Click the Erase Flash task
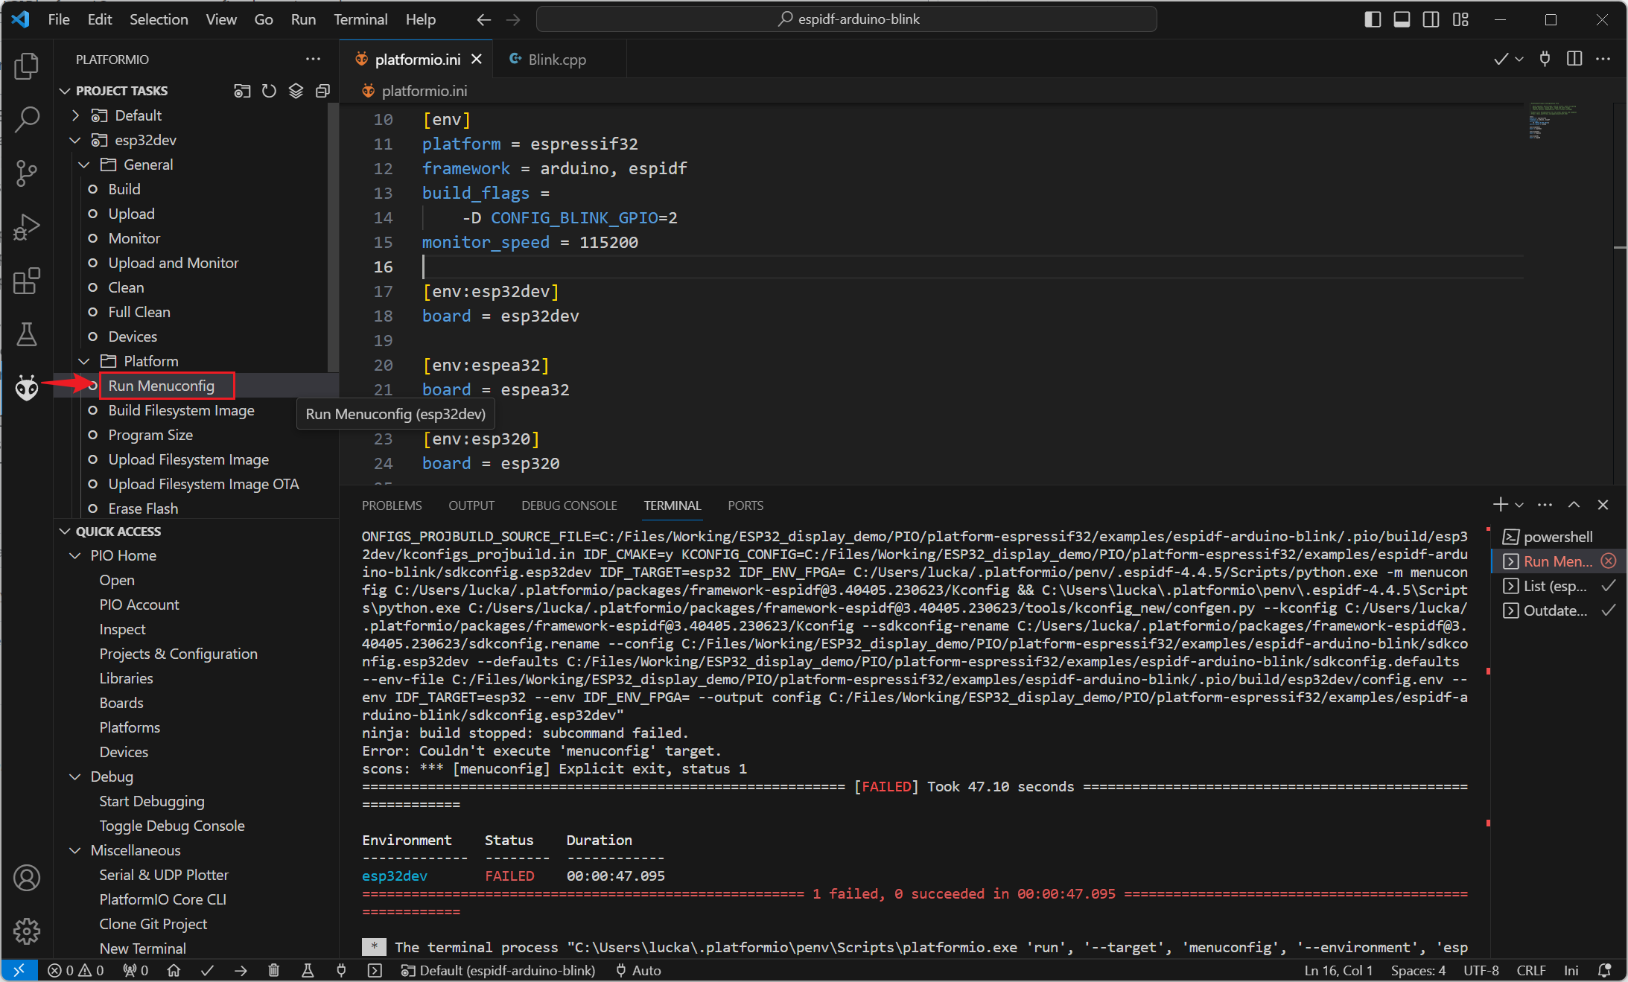 (x=143, y=508)
